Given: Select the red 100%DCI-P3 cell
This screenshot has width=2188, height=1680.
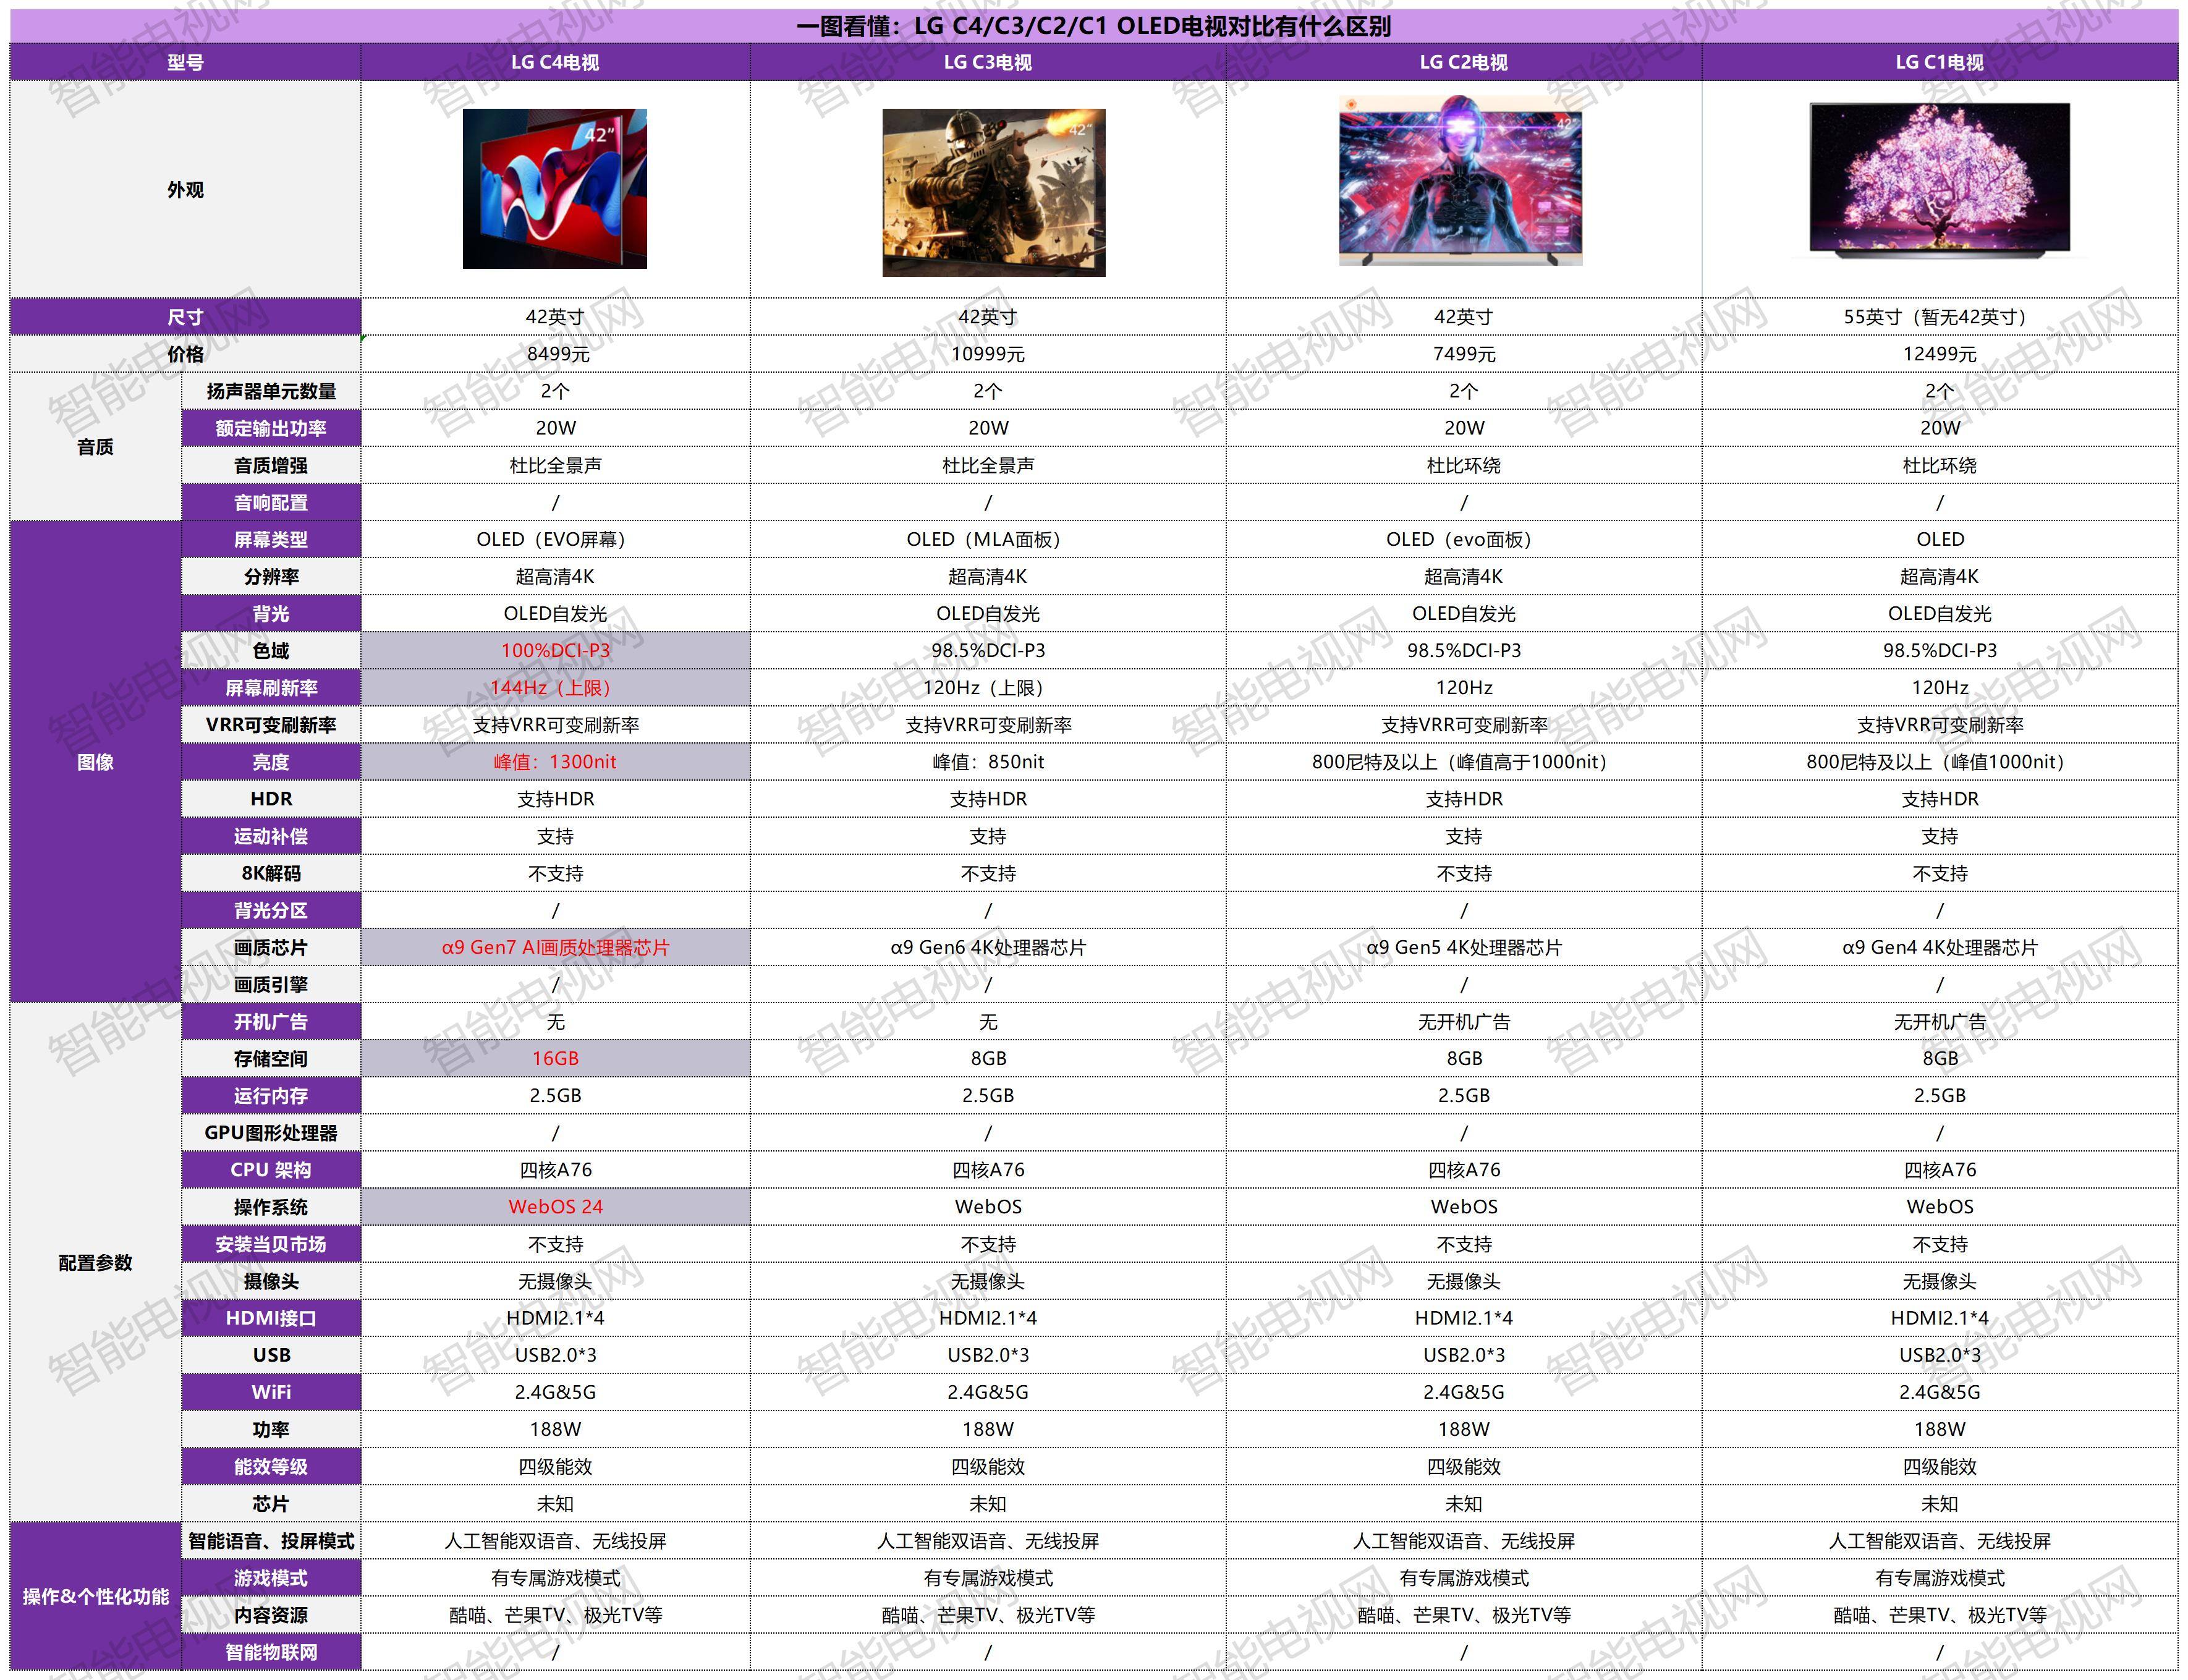Looking at the screenshot, I should [x=555, y=651].
